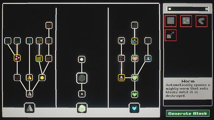
Task: Click the block resource counter showing 9
Action: click(188, 9)
